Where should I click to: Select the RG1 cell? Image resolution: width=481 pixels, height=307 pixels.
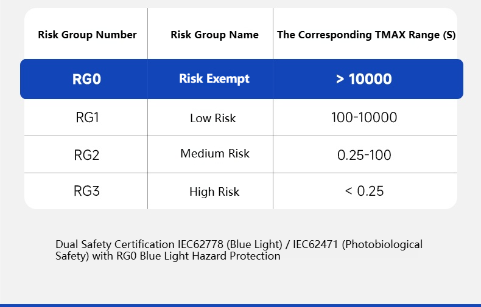point(87,118)
